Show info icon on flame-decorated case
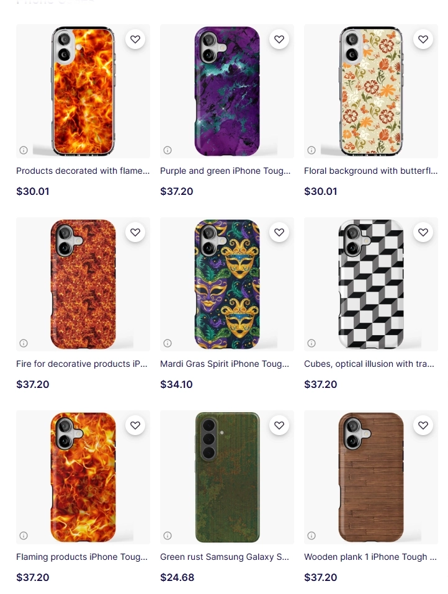Image resolution: width=448 pixels, height=594 pixels. coord(24,150)
